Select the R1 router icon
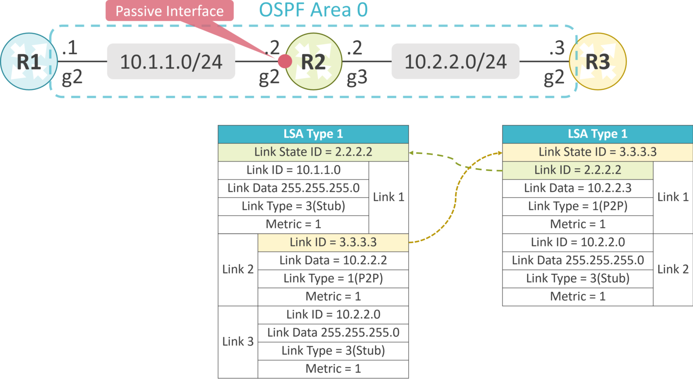Screen dimensions: 693x379 (x=28, y=60)
